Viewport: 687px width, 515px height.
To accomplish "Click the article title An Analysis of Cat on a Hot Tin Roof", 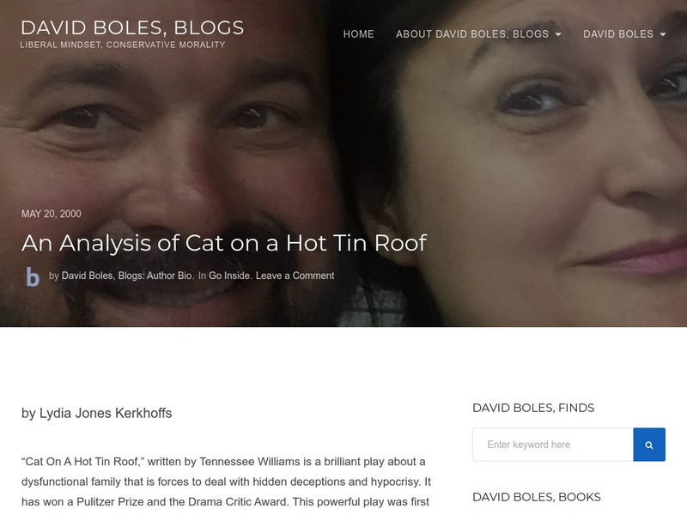I will tap(224, 243).
